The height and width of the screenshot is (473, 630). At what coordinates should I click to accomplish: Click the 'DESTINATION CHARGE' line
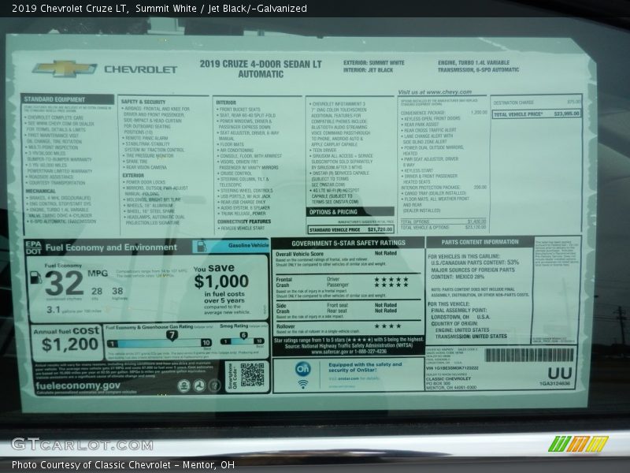(537, 102)
